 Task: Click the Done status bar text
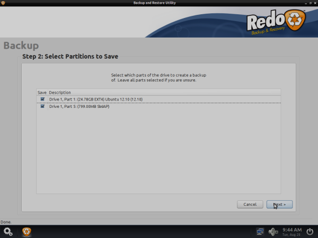(x=6, y=222)
